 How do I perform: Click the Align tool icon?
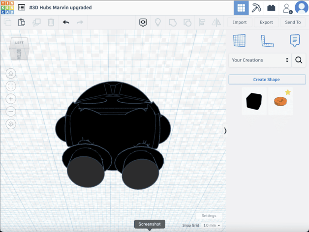point(202,22)
